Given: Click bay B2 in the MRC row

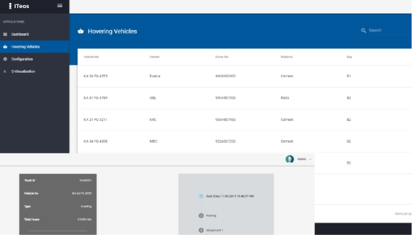Looking at the screenshot, I should click(x=348, y=141).
